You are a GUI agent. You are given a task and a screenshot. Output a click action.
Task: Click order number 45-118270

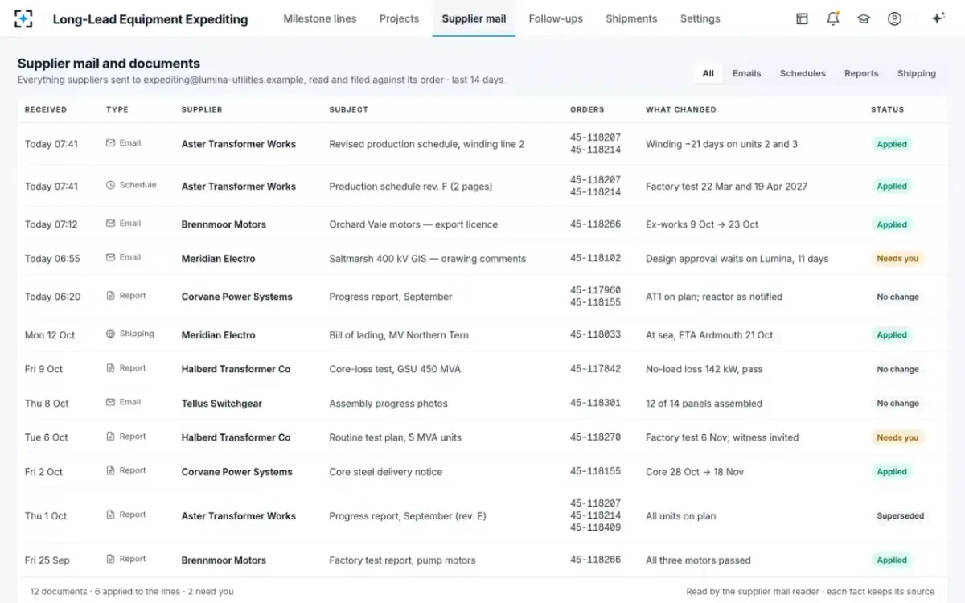[595, 437]
